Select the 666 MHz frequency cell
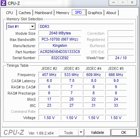Image resolution: width=140 pixels, height=139 pixels. click(x=116, y=75)
